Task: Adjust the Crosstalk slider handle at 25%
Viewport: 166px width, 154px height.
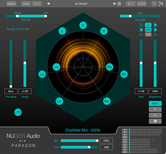Action: pyautogui.click(x=130, y=16)
